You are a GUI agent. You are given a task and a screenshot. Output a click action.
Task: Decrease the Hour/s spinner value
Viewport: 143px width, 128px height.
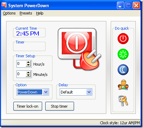pos(28,65)
